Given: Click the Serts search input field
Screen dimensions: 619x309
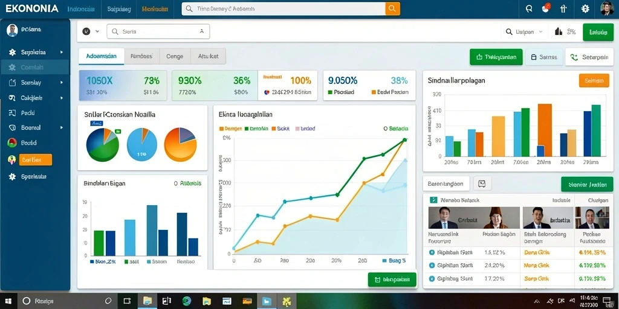Looking at the screenshot, I should point(158,31).
